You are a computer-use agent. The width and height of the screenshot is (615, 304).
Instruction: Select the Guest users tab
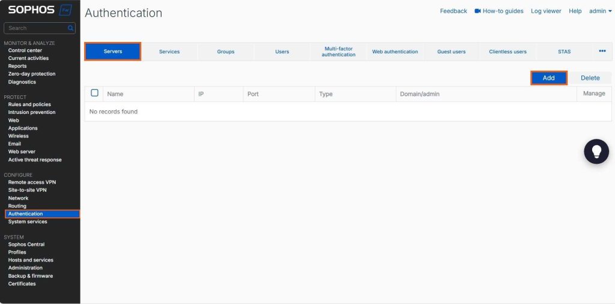click(x=452, y=52)
